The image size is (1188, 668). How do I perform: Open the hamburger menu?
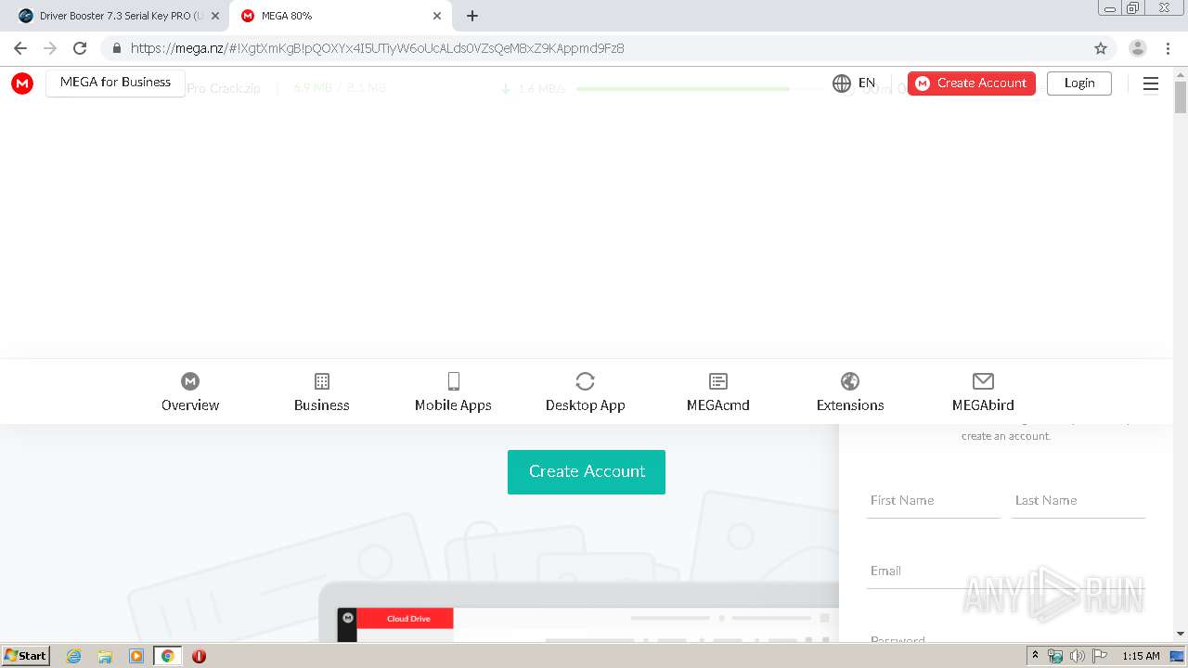pyautogui.click(x=1151, y=84)
